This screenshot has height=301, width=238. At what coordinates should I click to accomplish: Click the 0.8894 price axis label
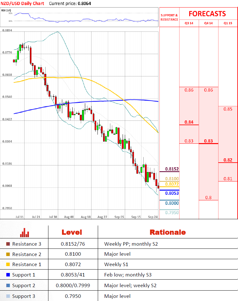(x=7, y=30)
